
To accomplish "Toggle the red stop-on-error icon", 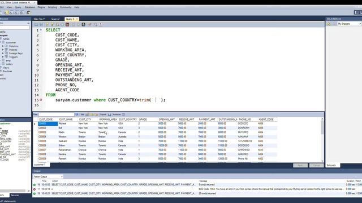I will point(67,24).
